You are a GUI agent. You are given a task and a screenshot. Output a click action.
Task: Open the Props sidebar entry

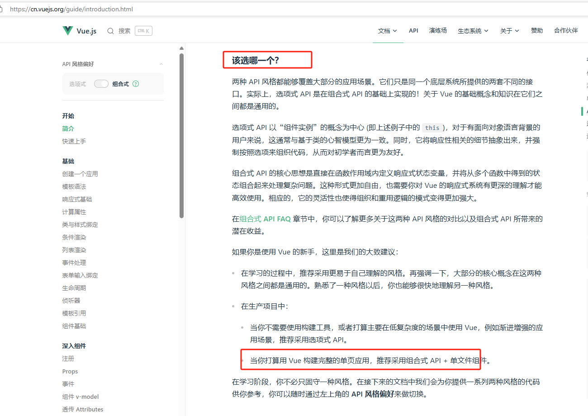[70, 371]
